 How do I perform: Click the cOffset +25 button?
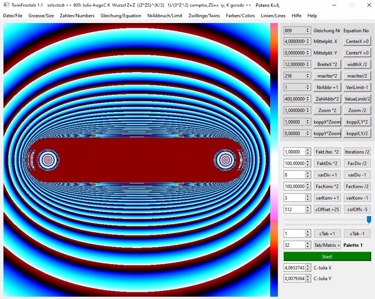[327, 209]
